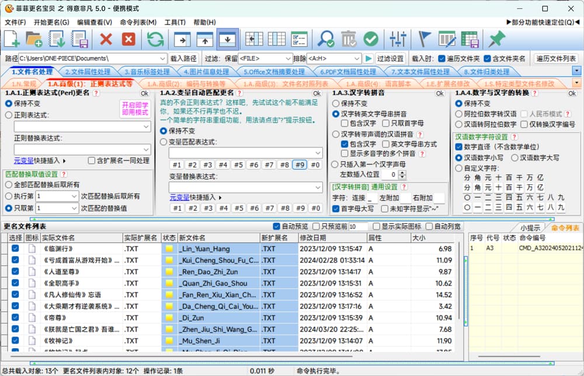Click the green pushpin toolbar icon
Viewport: 584px width, 376px height.
pyautogui.click(x=496, y=39)
